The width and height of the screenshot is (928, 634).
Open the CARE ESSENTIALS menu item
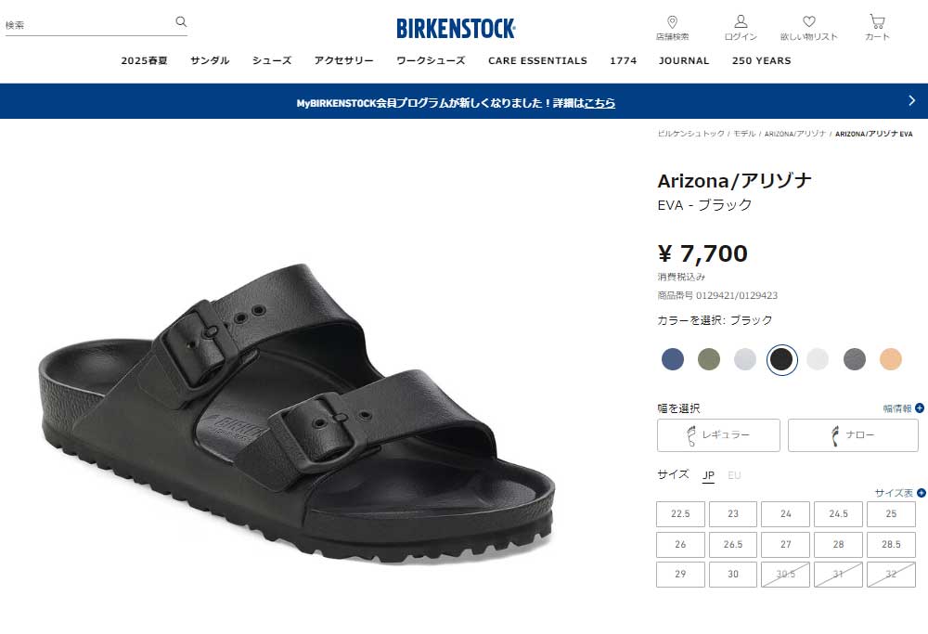[537, 60]
